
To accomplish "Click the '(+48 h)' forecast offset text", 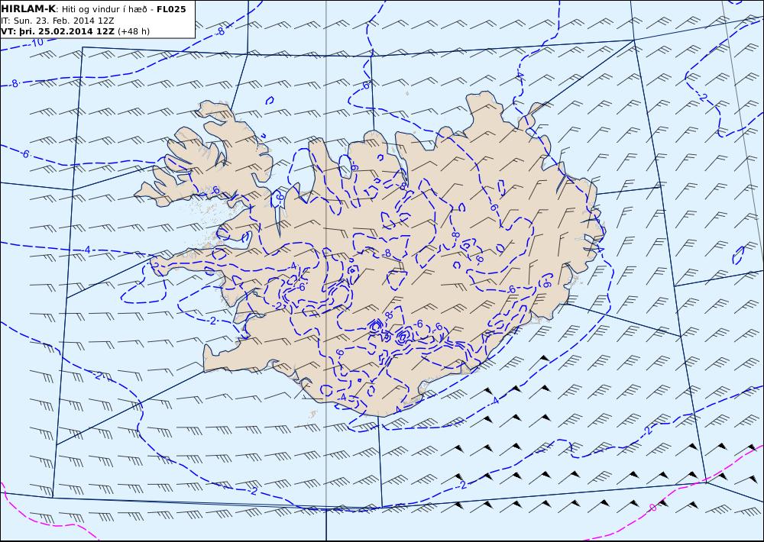I will click(134, 31).
